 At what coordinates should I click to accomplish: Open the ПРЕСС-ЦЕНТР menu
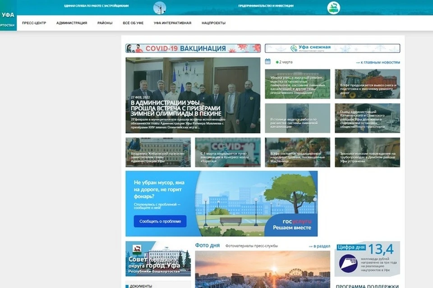(x=34, y=23)
